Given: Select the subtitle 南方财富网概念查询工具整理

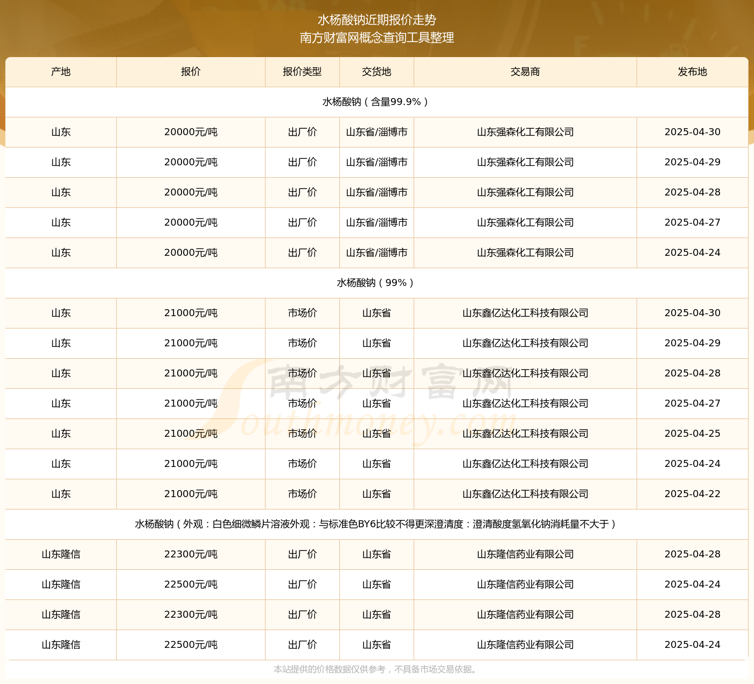Looking at the screenshot, I should (x=377, y=38).
